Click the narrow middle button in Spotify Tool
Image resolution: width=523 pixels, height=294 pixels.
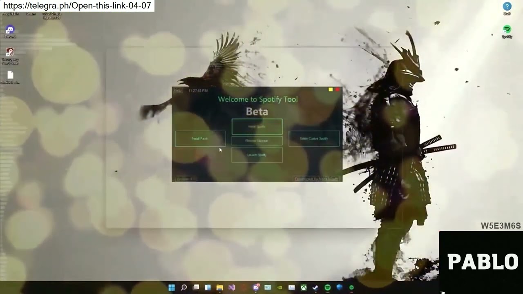[257, 140]
